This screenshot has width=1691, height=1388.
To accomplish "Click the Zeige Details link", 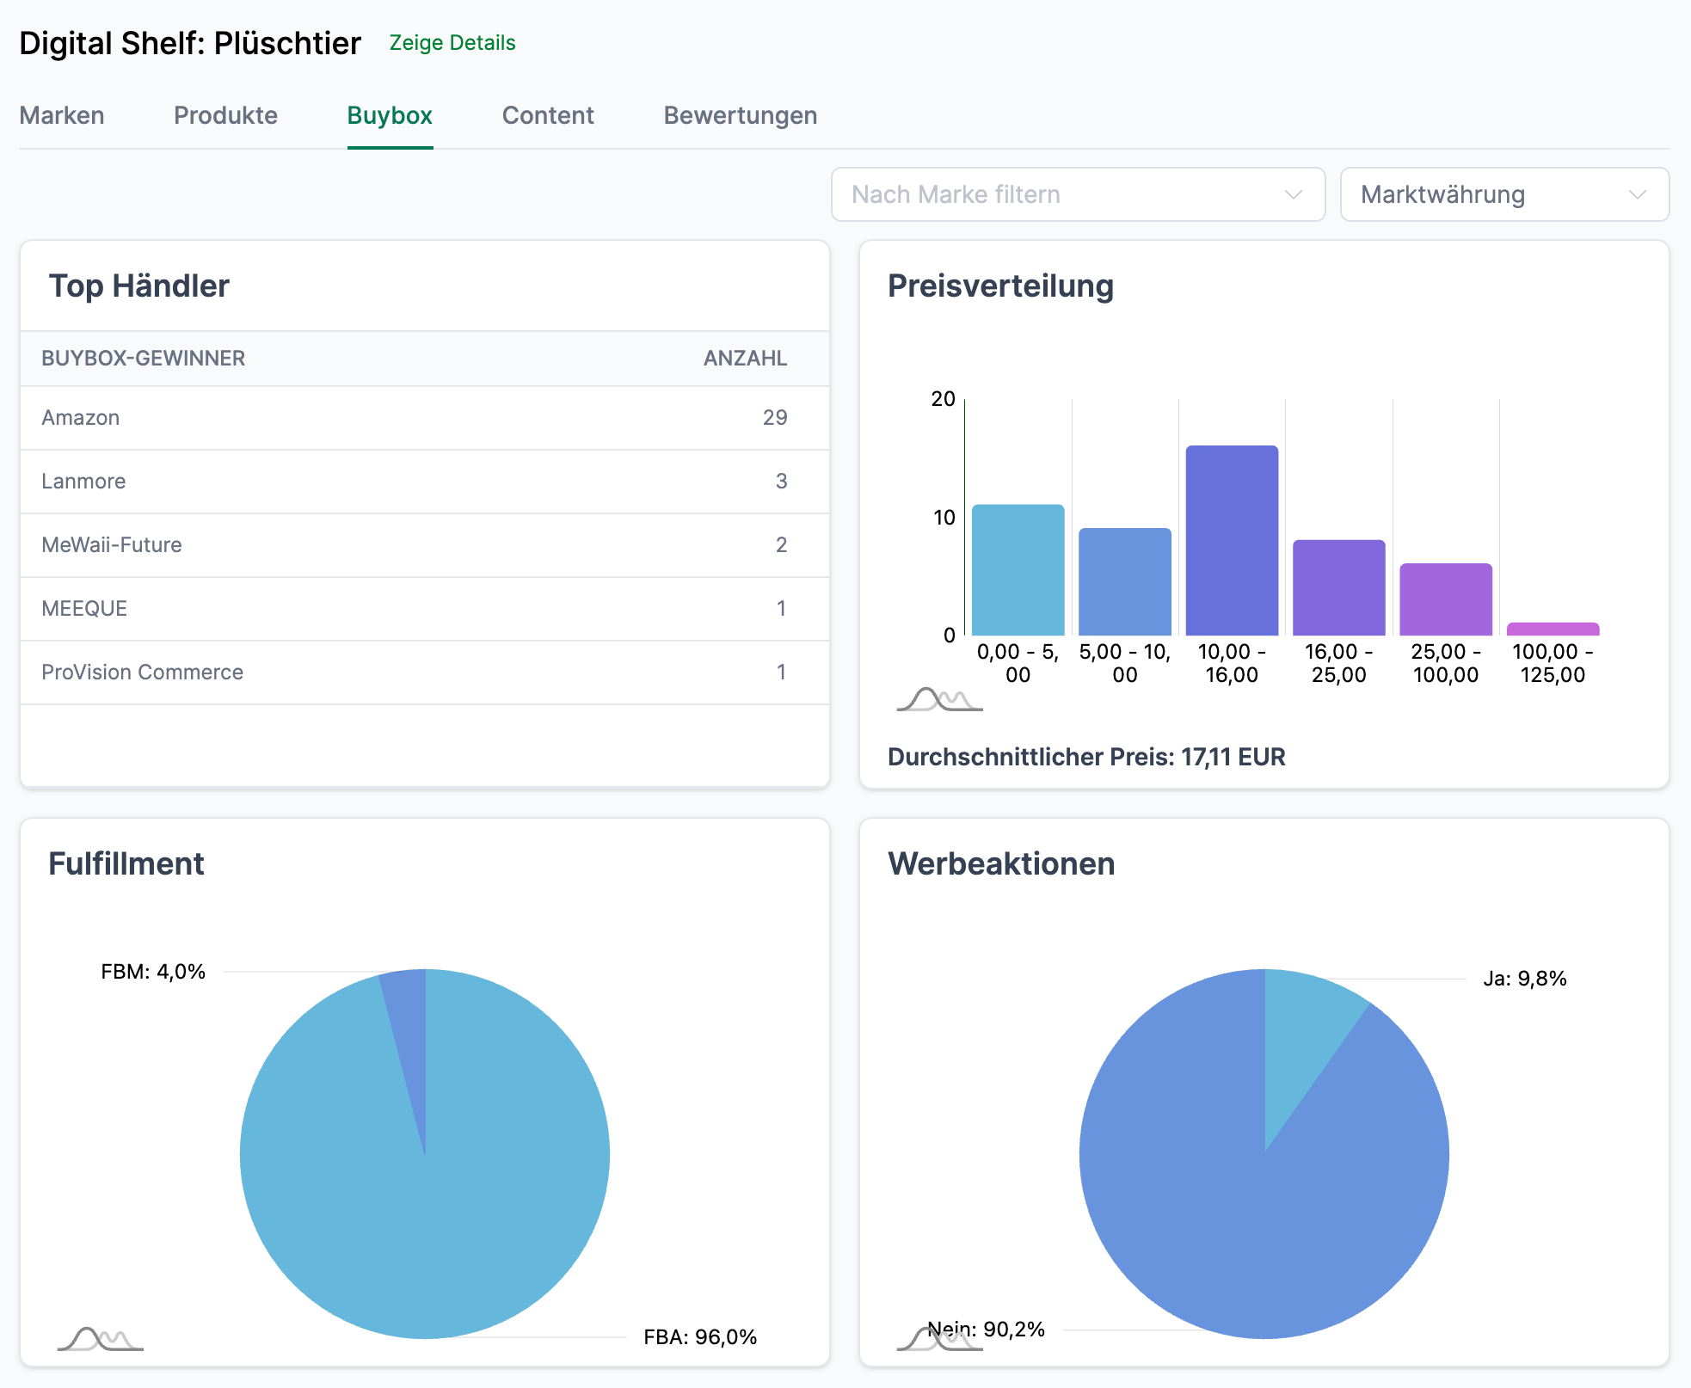I will tap(452, 43).
